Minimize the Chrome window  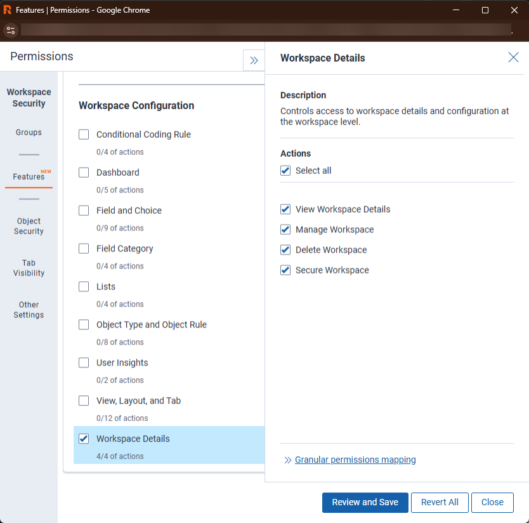(456, 10)
